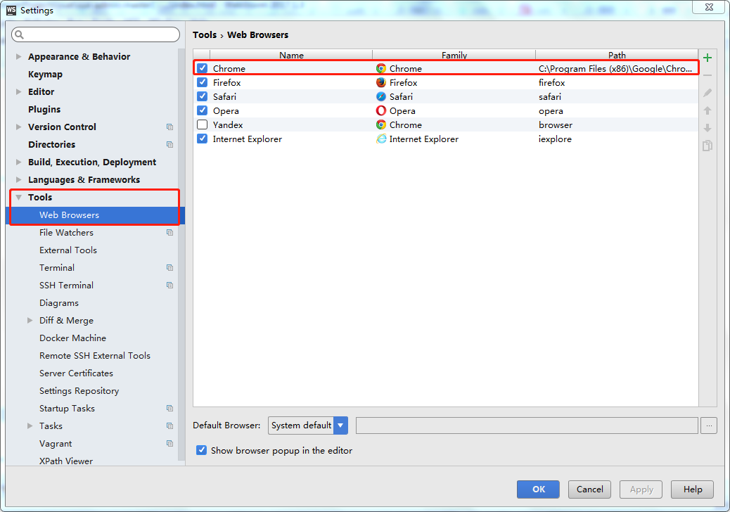730x512 pixels.
Task: Uncheck the Opera browser checkbox
Action: click(x=202, y=111)
